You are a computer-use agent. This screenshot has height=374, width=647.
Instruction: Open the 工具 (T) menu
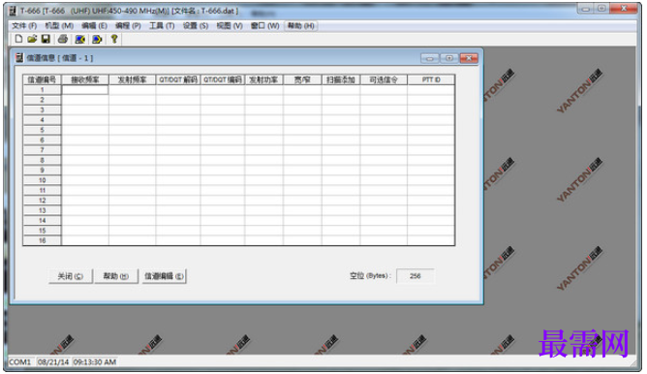(x=162, y=25)
